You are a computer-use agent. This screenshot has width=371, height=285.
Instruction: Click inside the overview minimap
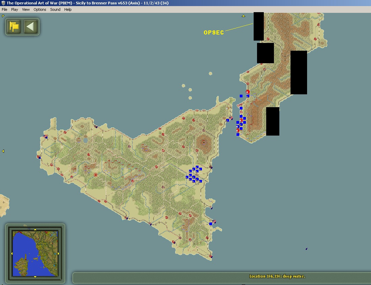coord(35,254)
